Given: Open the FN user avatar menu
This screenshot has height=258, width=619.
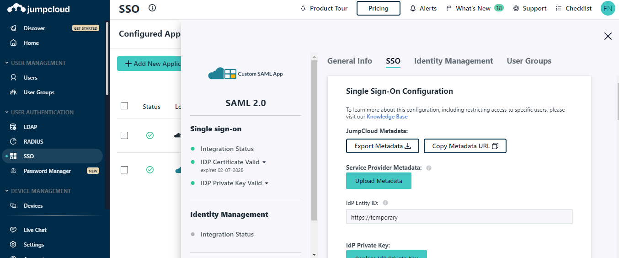Looking at the screenshot, I should (608, 8).
